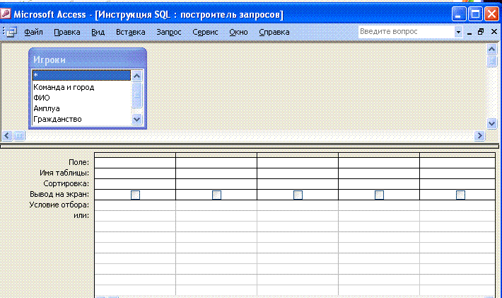The image size is (502, 298).
Task: Toggle Вывод на экран checkbox in first column
Action: point(136,195)
